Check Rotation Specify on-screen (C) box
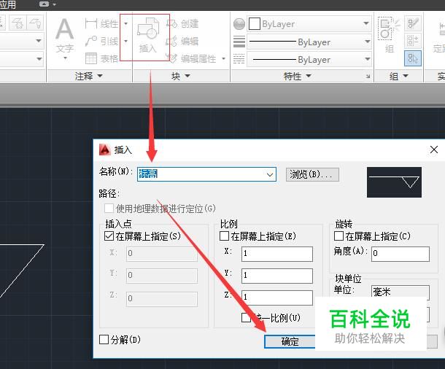The width and height of the screenshot is (445, 369). [x=339, y=236]
